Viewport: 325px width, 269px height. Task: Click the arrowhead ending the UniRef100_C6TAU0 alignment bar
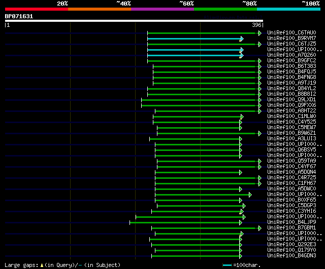(x=259, y=33)
